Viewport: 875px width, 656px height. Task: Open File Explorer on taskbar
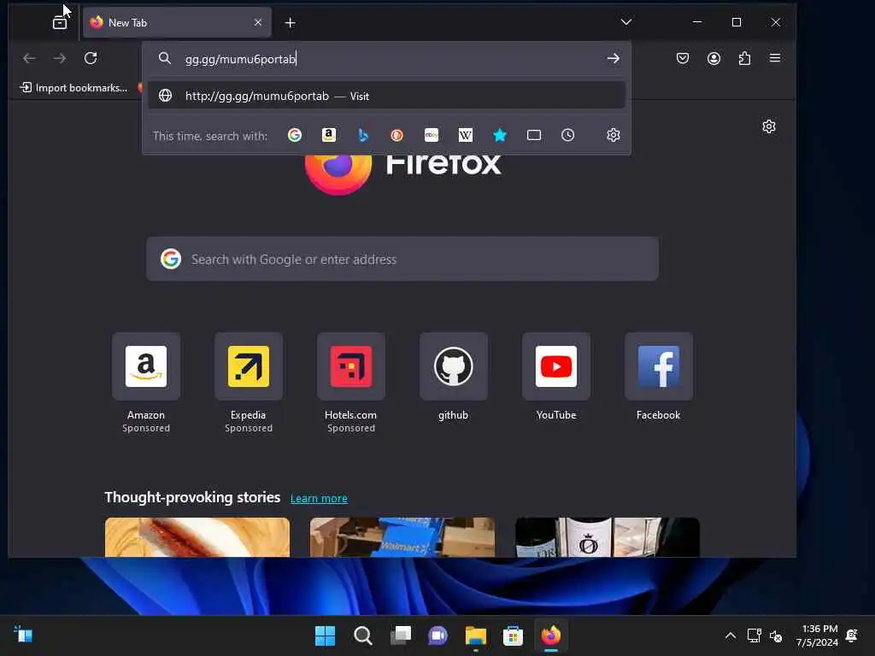(x=475, y=635)
